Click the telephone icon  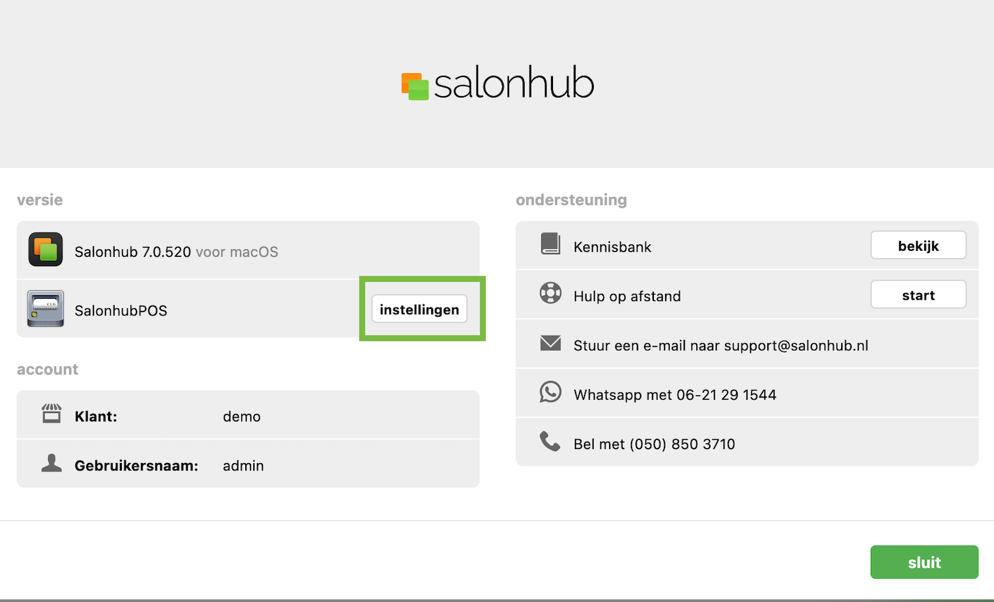(x=550, y=441)
